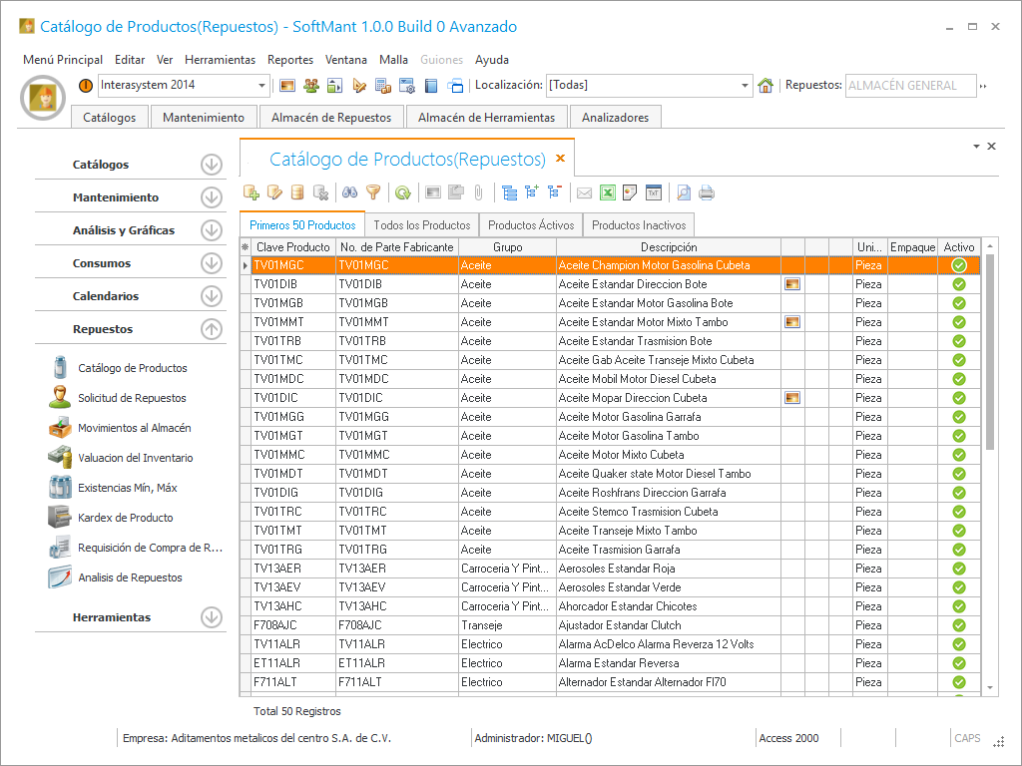Open the Herramientas menu
This screenshot has height=766, width=1022.
(x=220, y=60)
